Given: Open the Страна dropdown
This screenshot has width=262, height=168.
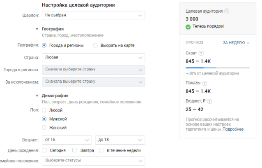Looking at the screenshot, I should point(94,58).
